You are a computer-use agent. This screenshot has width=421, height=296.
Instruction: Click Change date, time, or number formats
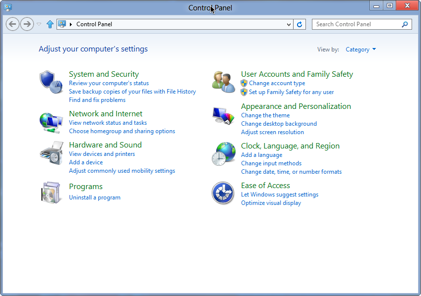pos(291,172)
